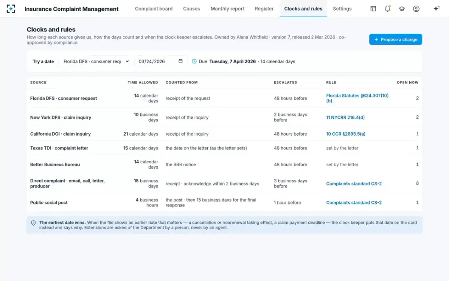The image size is (449, 281).
Task: Open the graduation cap learning icon
Action: pyautogui.click(x=402, y=9)
